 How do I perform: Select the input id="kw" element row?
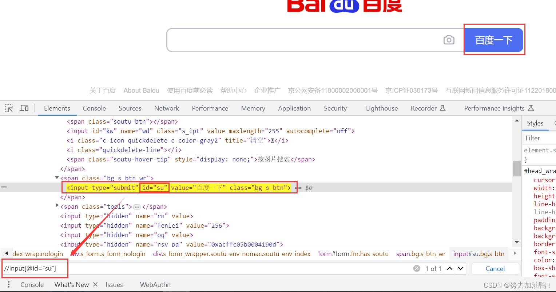[x=210, y=131]
